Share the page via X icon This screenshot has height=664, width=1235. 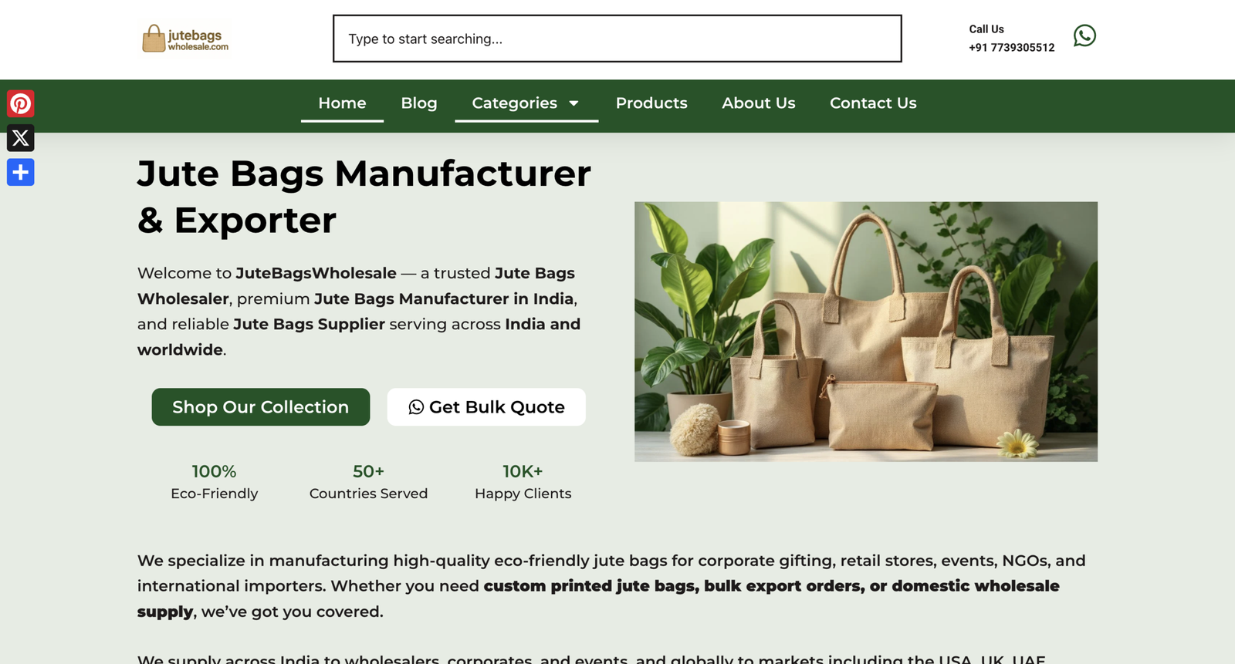[x=21, y=138]
